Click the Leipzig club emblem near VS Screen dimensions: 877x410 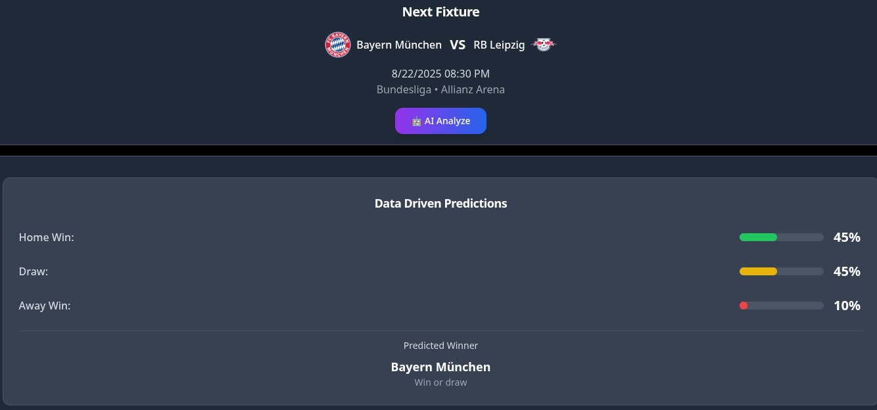(544, 44)
